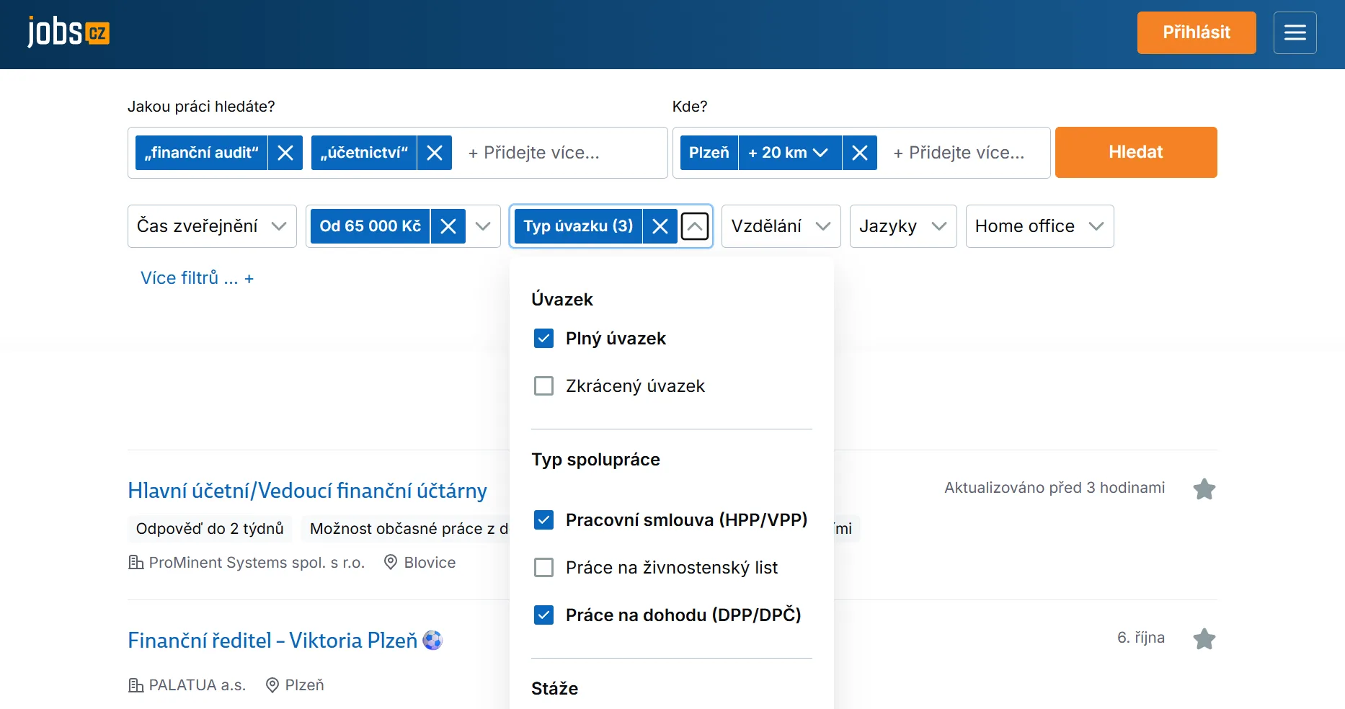Change the + 20 km radius dropdown
The image size is (1345, 709).
point(789,153)
